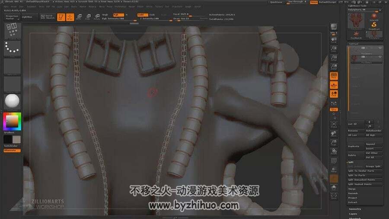Select the PolyMesh3D star tool
The height and width of the screenshot is (219, 389).
356,35
